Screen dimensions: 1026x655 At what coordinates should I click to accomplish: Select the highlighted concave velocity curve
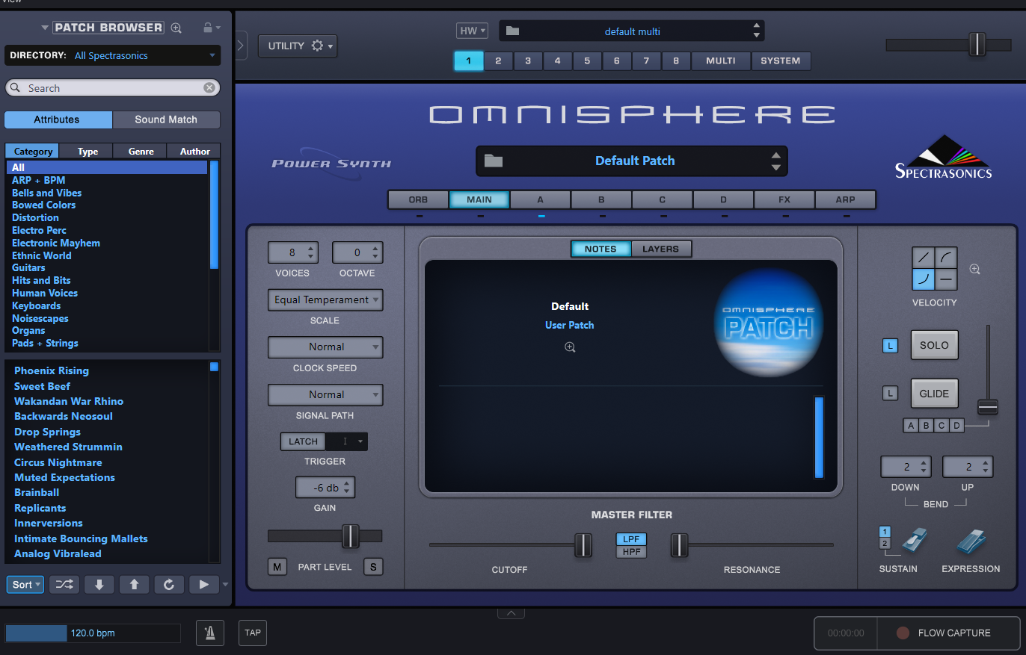tap(924, 279)
